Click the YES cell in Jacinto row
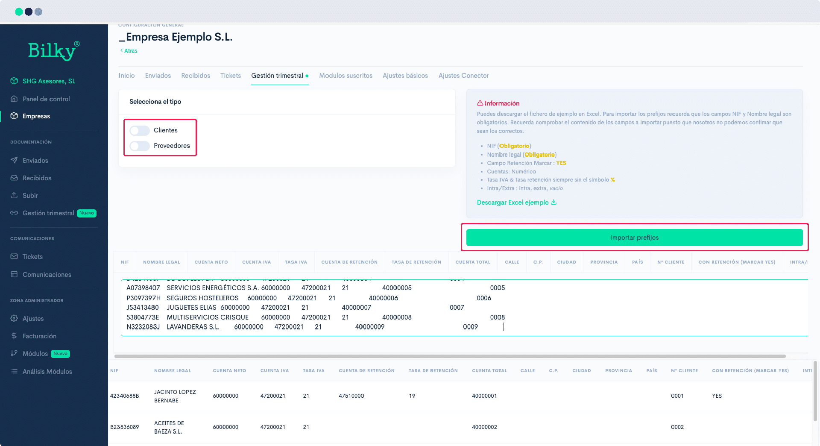The height and width of the screenshot is (446, 820). (x=717, y=396)
